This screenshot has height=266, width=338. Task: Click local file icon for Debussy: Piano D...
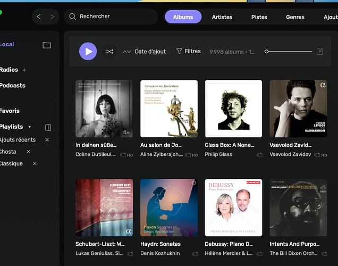259,254
